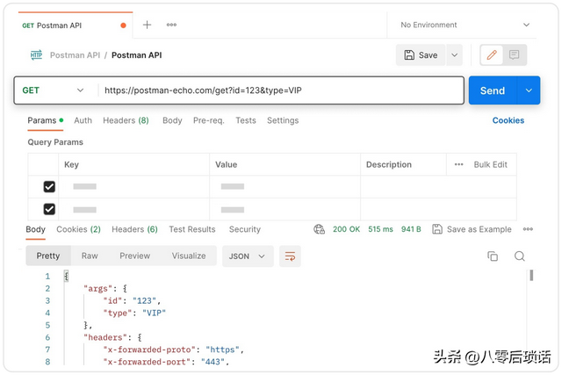Select the request Body tab
The height and width of the screenshot is (375, 562).
click(x=172, y=120)
